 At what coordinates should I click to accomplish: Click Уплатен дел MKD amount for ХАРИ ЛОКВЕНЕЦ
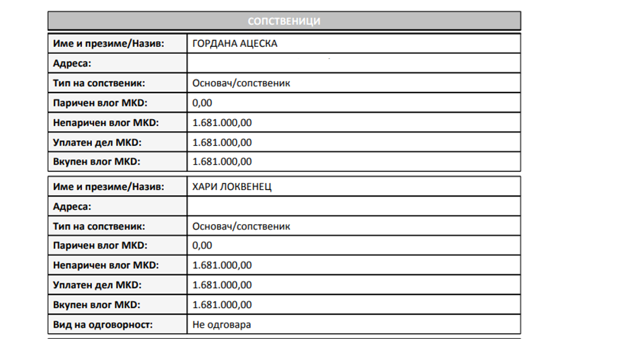coord(222,285)
